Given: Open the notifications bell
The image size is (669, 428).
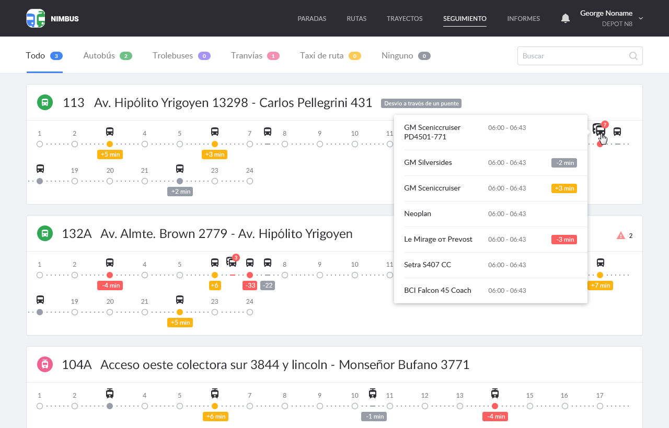Looking at the screenshot, I should point(565,18).
